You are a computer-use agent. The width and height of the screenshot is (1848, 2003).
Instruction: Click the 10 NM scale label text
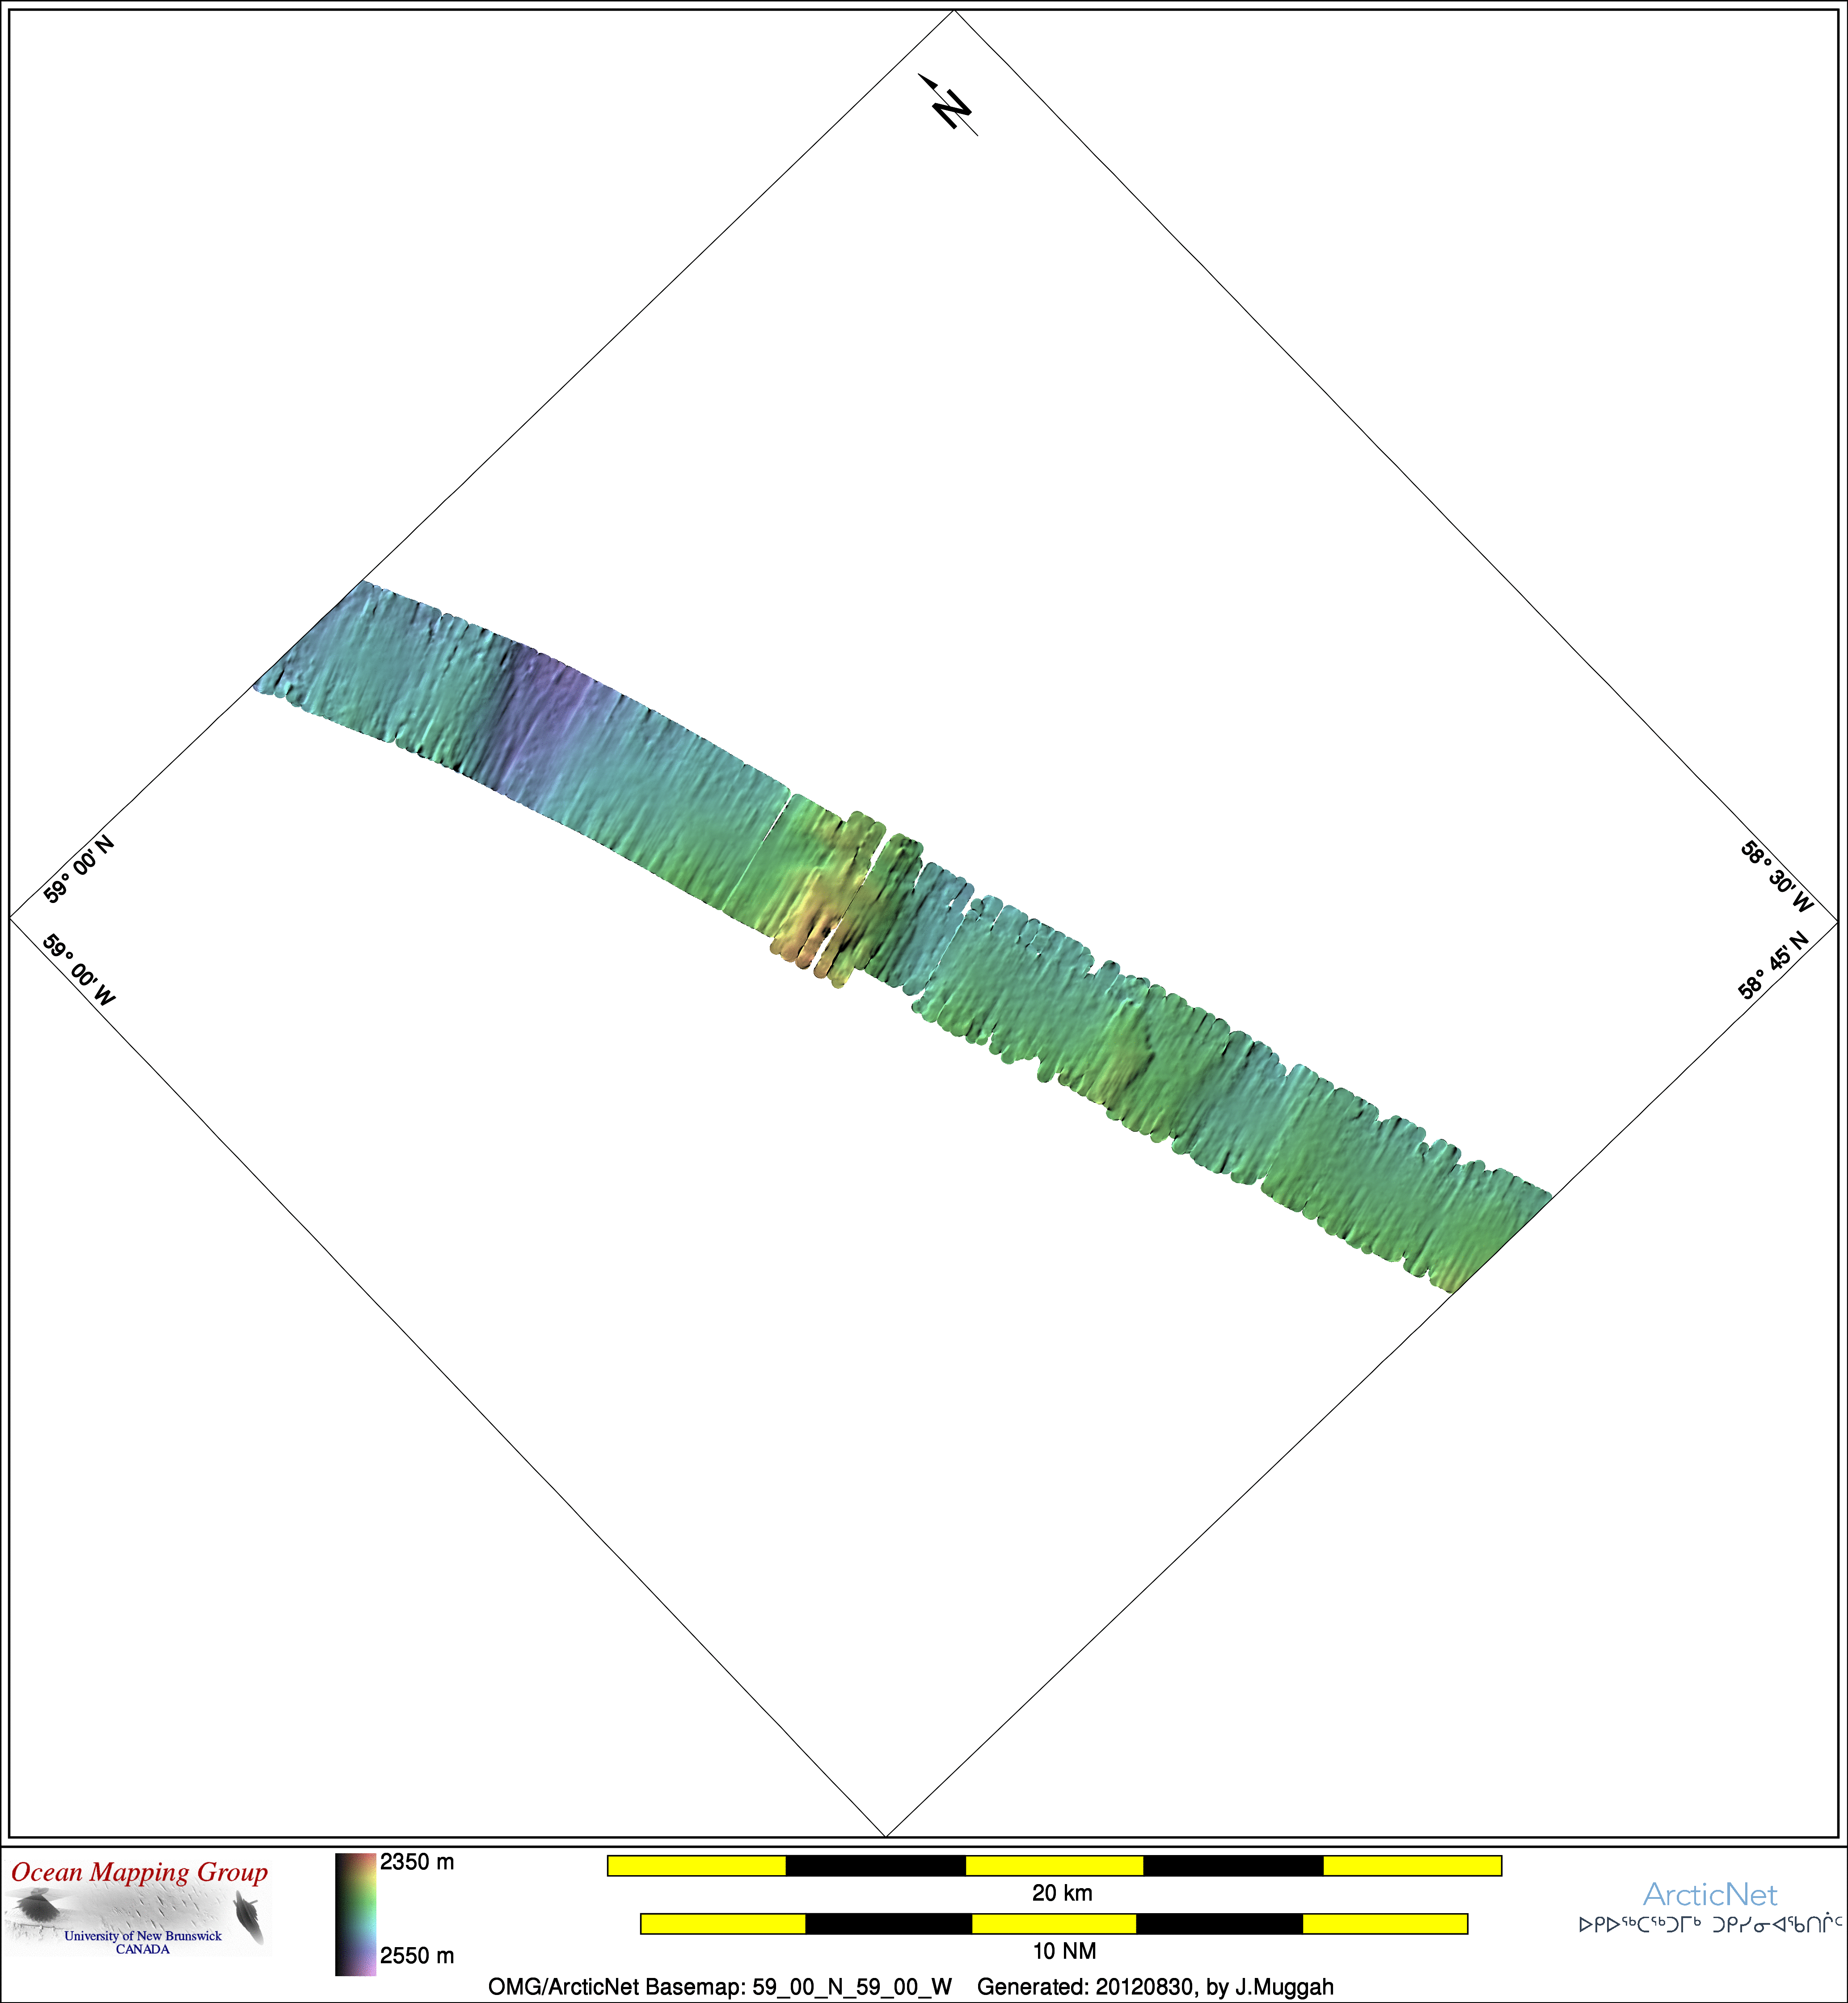point(1064,1951)
